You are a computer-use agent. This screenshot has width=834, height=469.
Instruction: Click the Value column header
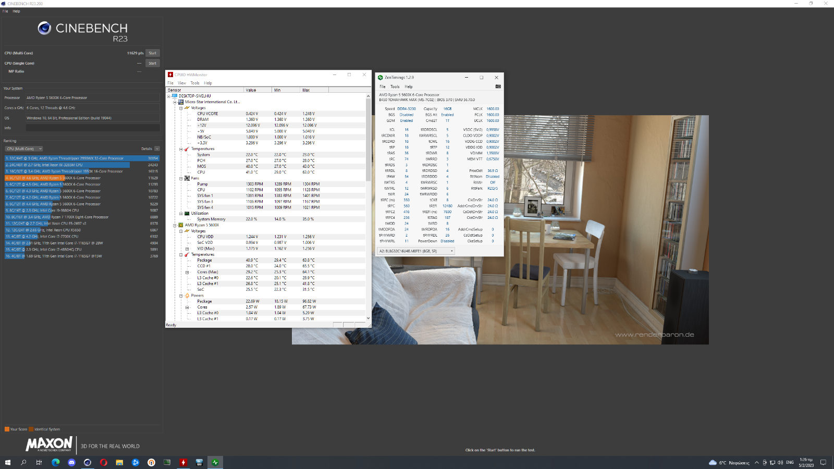click(x=258, y=90)
